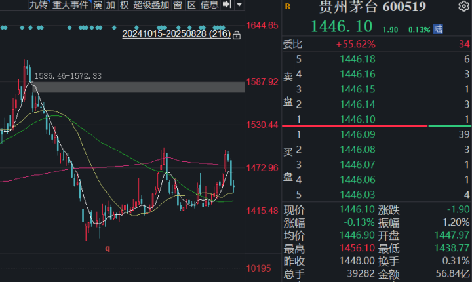Click the 加 toolbar item

[111, 5]
